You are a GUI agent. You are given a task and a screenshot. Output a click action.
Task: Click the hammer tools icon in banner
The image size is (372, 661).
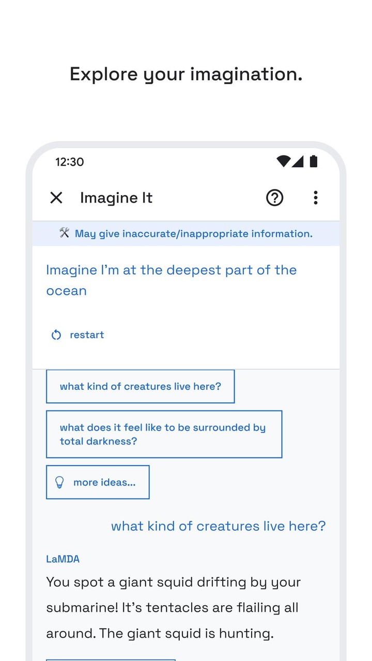coord(64,233)
